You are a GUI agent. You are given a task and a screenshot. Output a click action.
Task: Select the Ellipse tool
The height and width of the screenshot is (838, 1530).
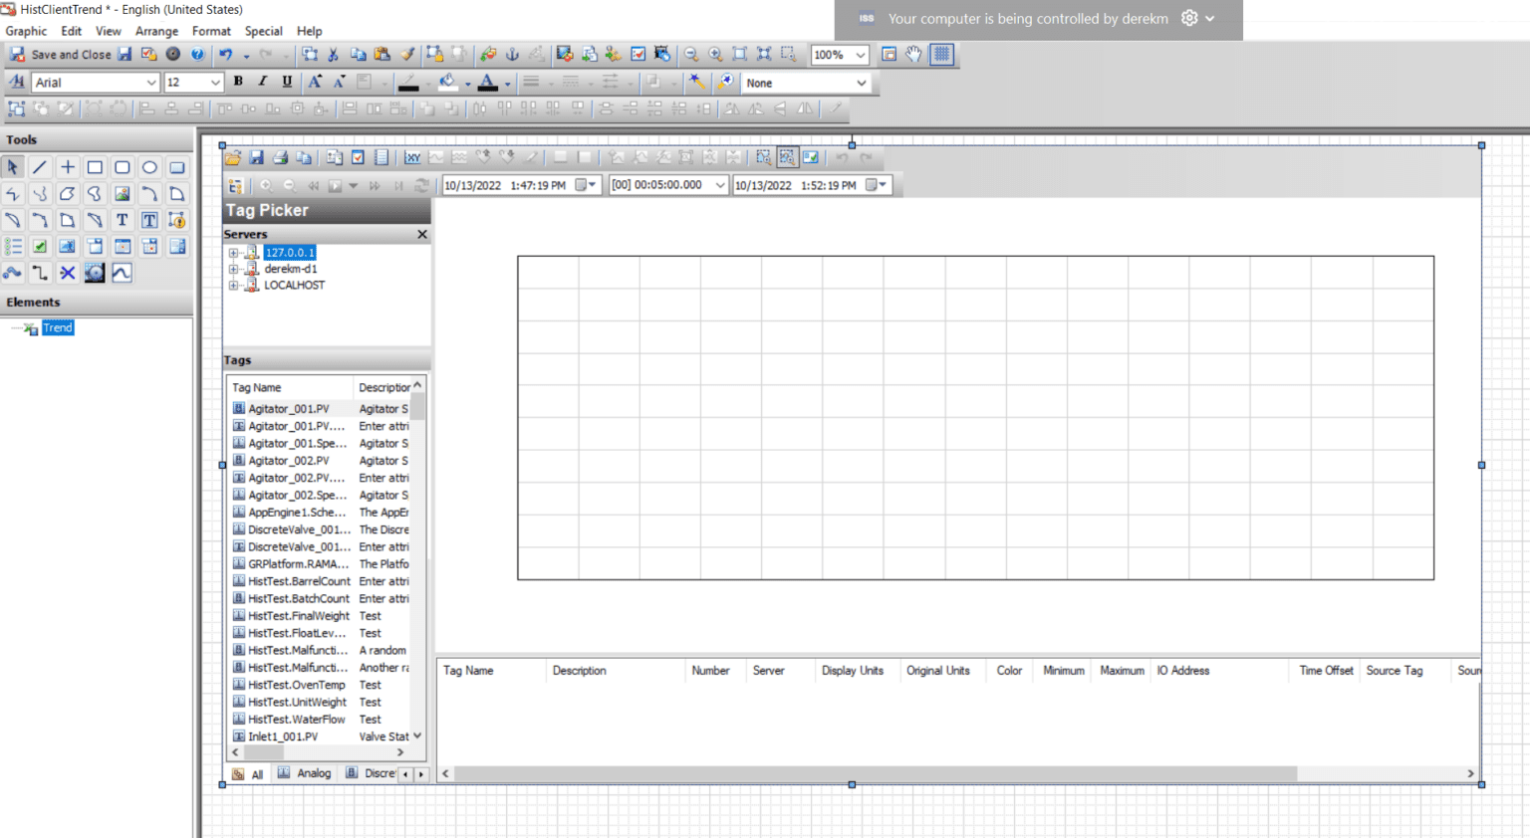click(147, 166)
